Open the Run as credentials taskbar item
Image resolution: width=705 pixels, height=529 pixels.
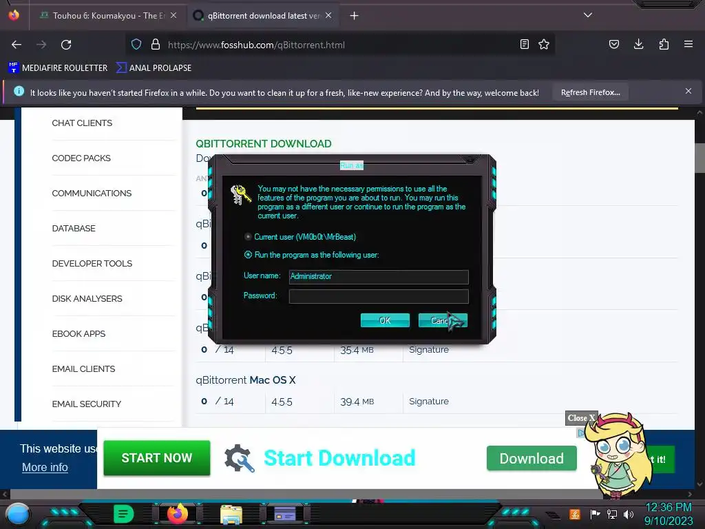(x=285, y=514)
